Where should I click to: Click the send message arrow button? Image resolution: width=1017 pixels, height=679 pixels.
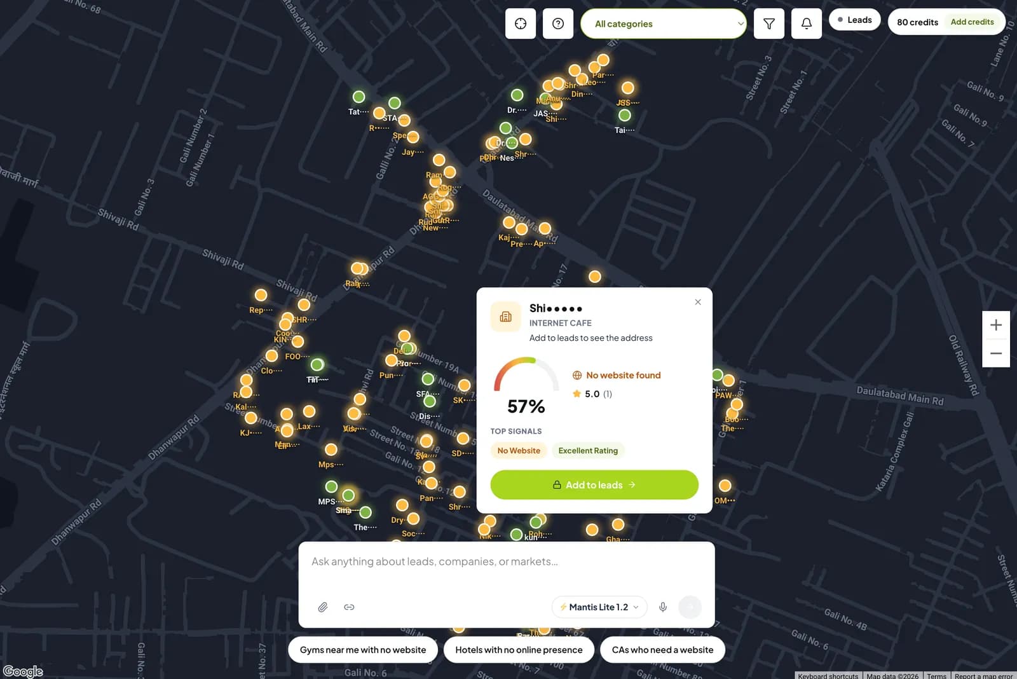point(690,607)
